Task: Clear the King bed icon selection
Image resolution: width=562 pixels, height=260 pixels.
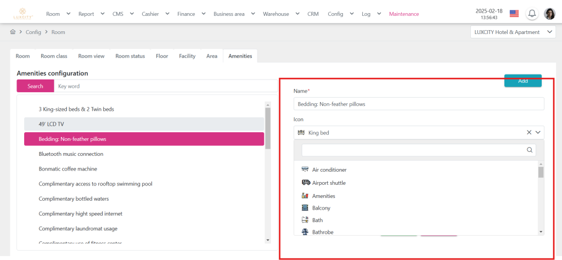Action: pyautogui.click(x=529, y=132)
